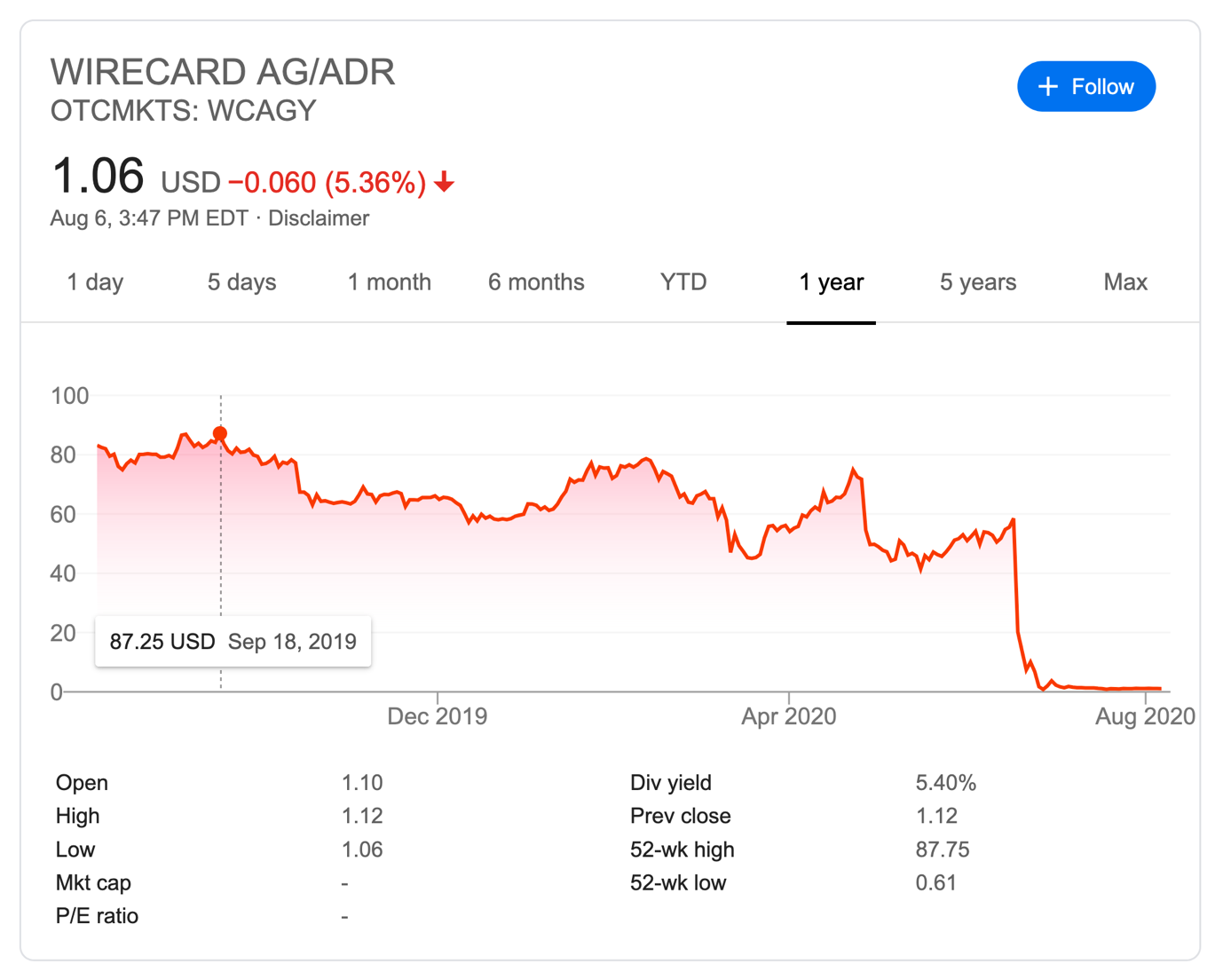Follow the WIRECARD AG/ADR stock

[1086, 86]
